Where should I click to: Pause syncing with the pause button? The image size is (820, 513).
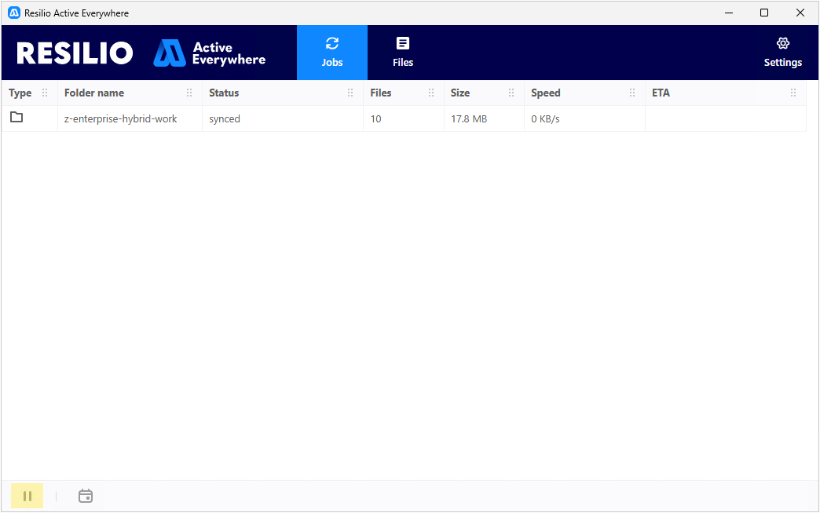pos(27,496)
